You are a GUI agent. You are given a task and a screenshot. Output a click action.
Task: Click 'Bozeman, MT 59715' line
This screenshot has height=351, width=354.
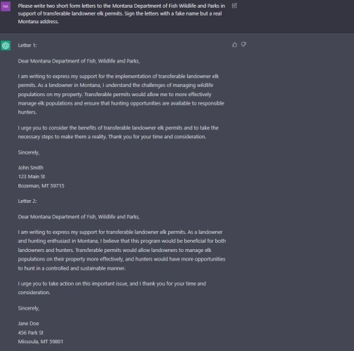[x=41, y=185]
